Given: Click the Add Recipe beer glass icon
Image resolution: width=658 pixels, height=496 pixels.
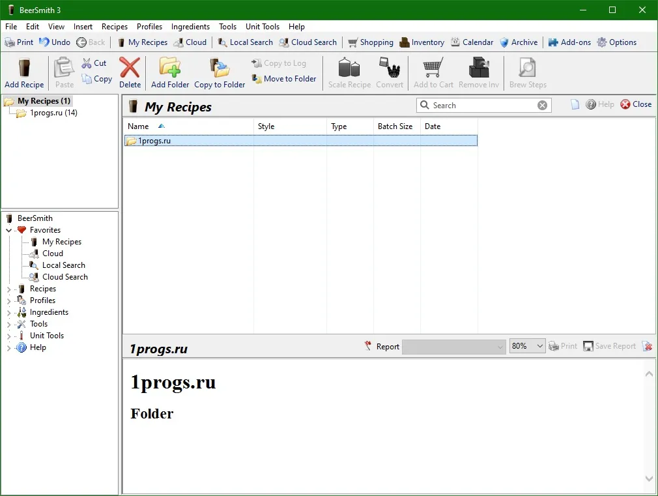Looking at the screenshot, I should tap(24, 68).
